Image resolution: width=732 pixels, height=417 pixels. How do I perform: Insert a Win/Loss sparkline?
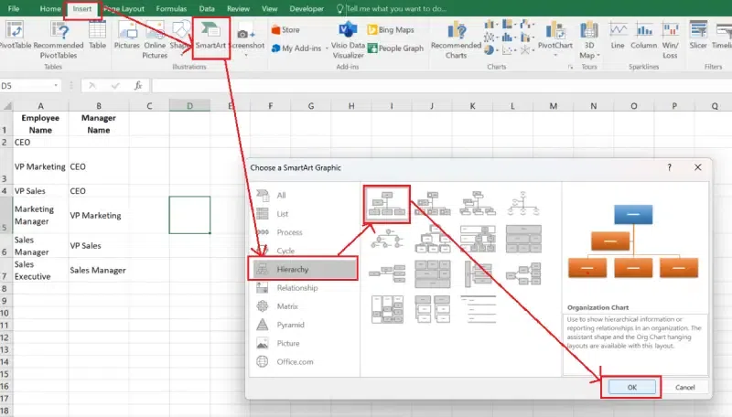coord(670,40)
